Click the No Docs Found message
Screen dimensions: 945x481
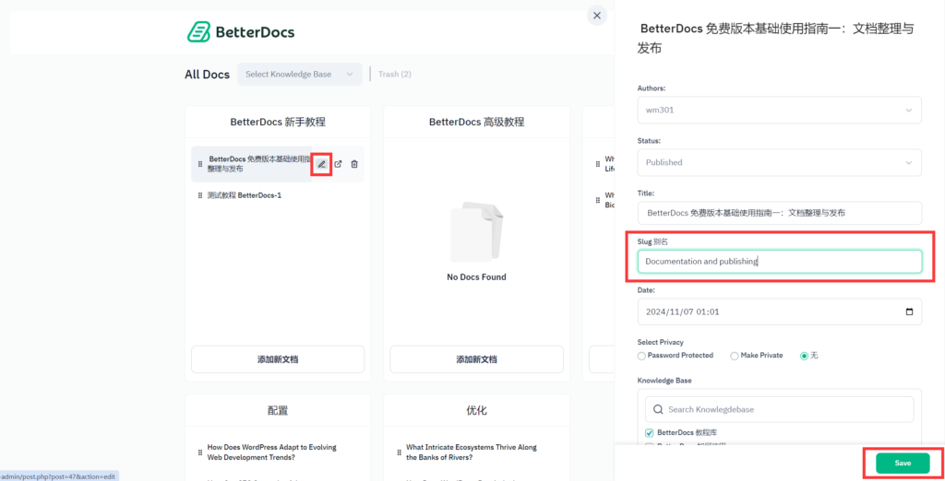tap(477, 277)
